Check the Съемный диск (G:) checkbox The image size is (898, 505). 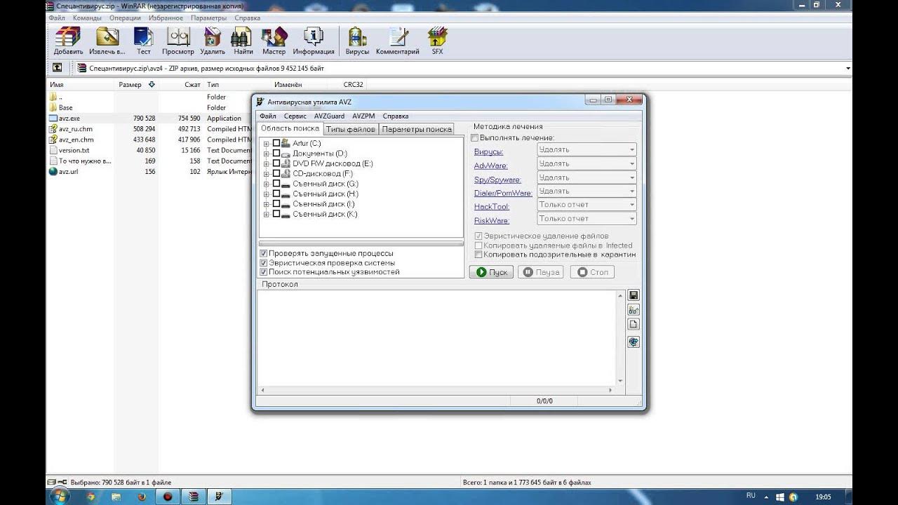276,184
